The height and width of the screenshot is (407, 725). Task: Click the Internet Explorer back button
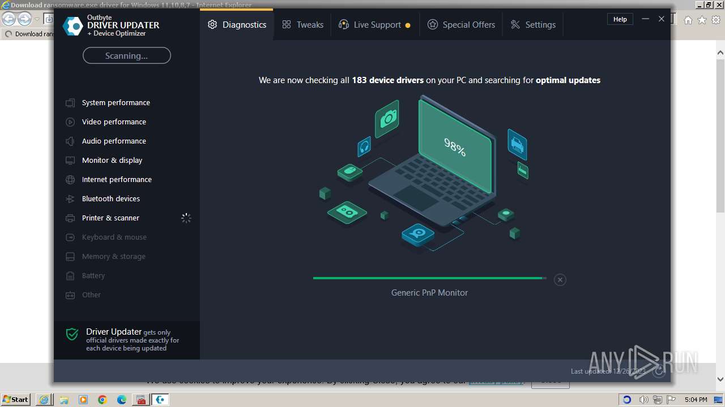[9, 19]
